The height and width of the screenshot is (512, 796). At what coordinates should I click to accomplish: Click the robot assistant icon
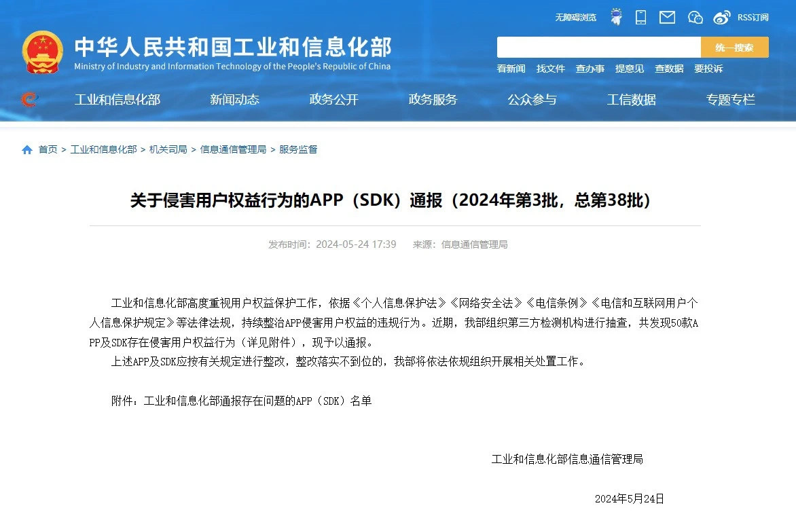[616, 17]
